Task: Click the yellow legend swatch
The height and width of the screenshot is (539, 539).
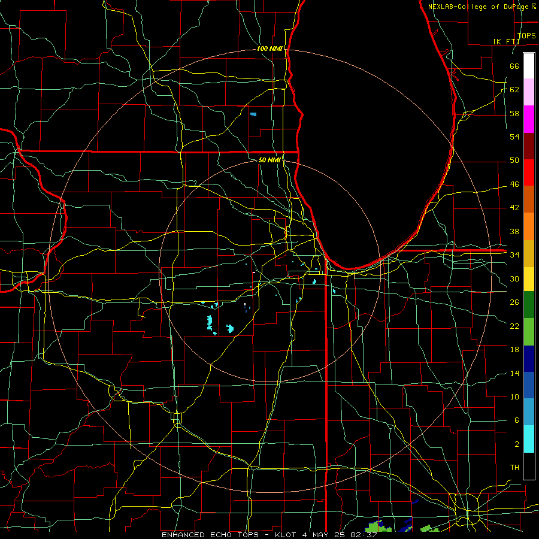Action: tap(529, 278)
